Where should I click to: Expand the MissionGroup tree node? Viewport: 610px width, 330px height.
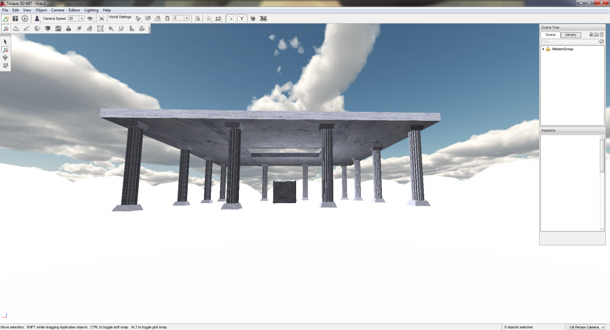(543, 49)
